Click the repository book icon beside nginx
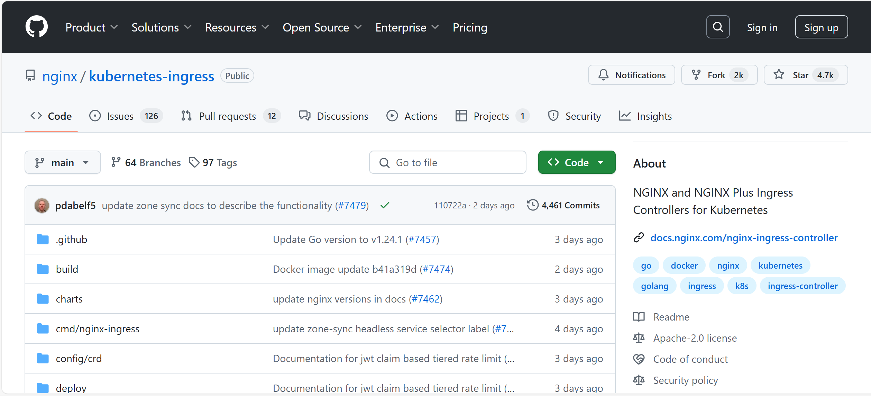 point(30,75)
